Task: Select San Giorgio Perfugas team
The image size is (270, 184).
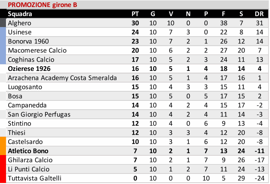Action: [39, 115]
